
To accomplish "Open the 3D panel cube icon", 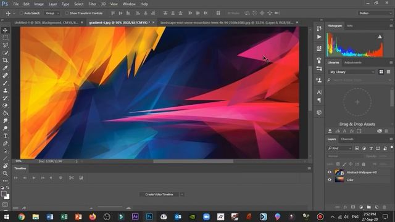I will click(x=319, y=112).
